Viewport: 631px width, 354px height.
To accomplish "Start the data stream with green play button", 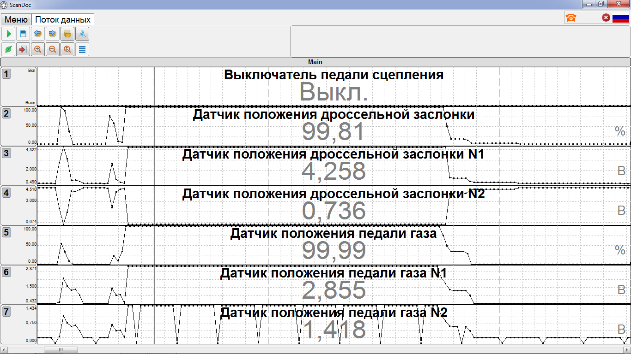I will click(x=9, y=34).
